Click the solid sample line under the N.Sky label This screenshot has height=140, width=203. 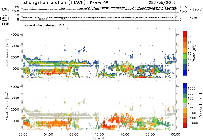click(5, 12)
